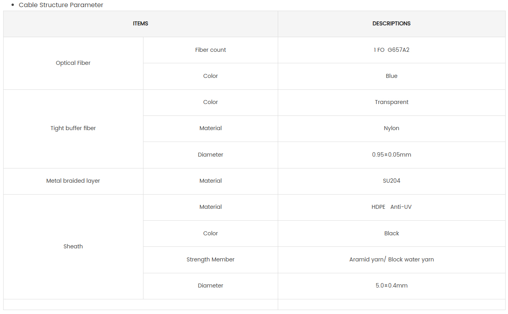
Task: Click the 5.0±0.4mm diameter value
Action: (x=392, y=286)
